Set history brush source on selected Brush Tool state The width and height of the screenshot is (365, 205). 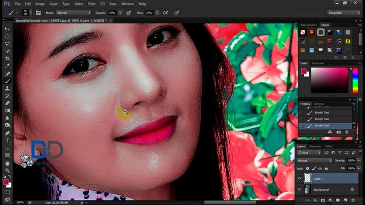302,125
